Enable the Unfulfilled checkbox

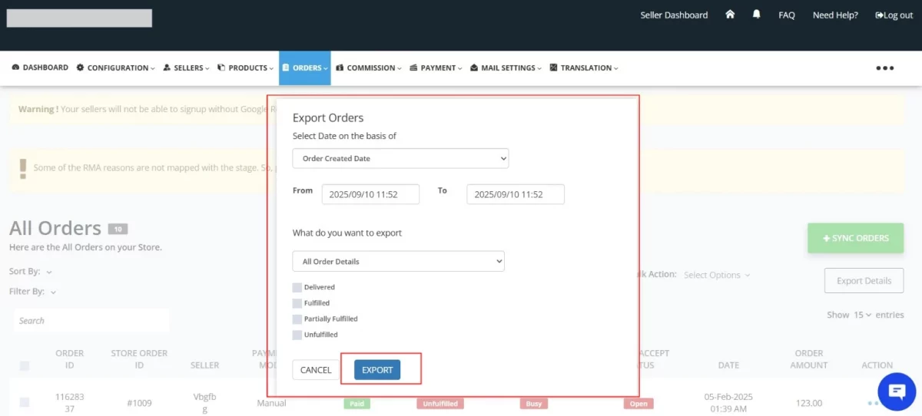[297, 335]
